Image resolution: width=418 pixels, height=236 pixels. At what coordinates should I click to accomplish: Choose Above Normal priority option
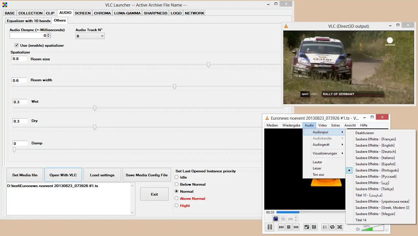pyautogui.click(x=177, y=198)
